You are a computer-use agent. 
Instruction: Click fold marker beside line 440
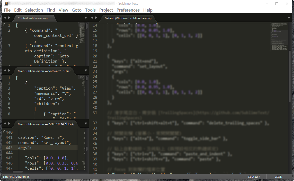pyautogui.click(x=4, y=132)
